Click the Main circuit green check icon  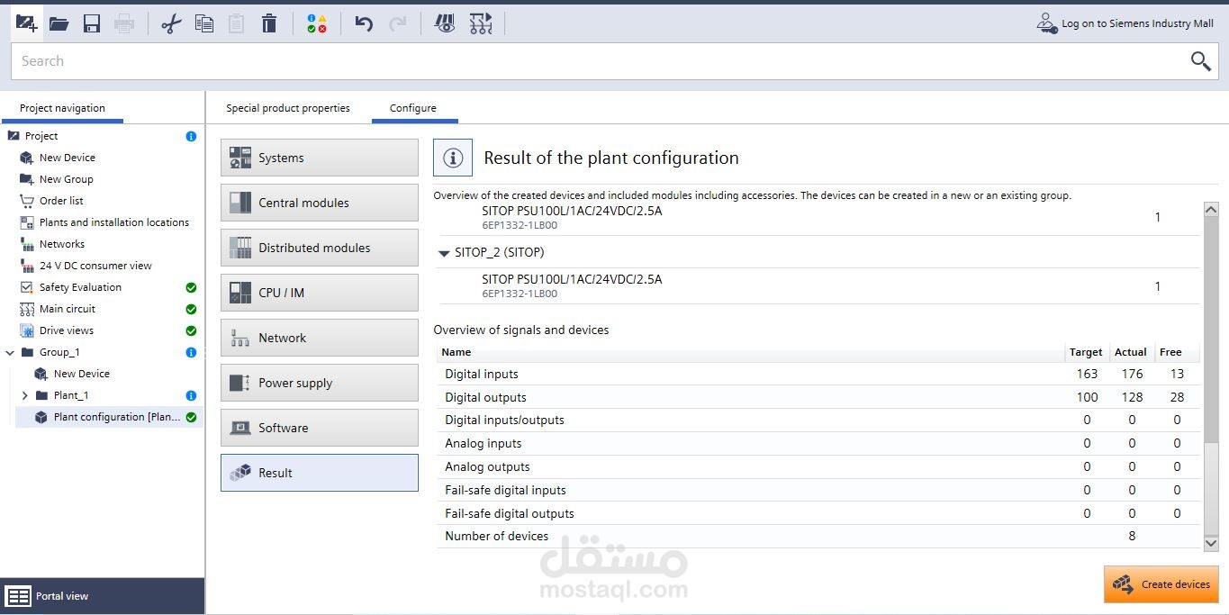tap(191, 309)
